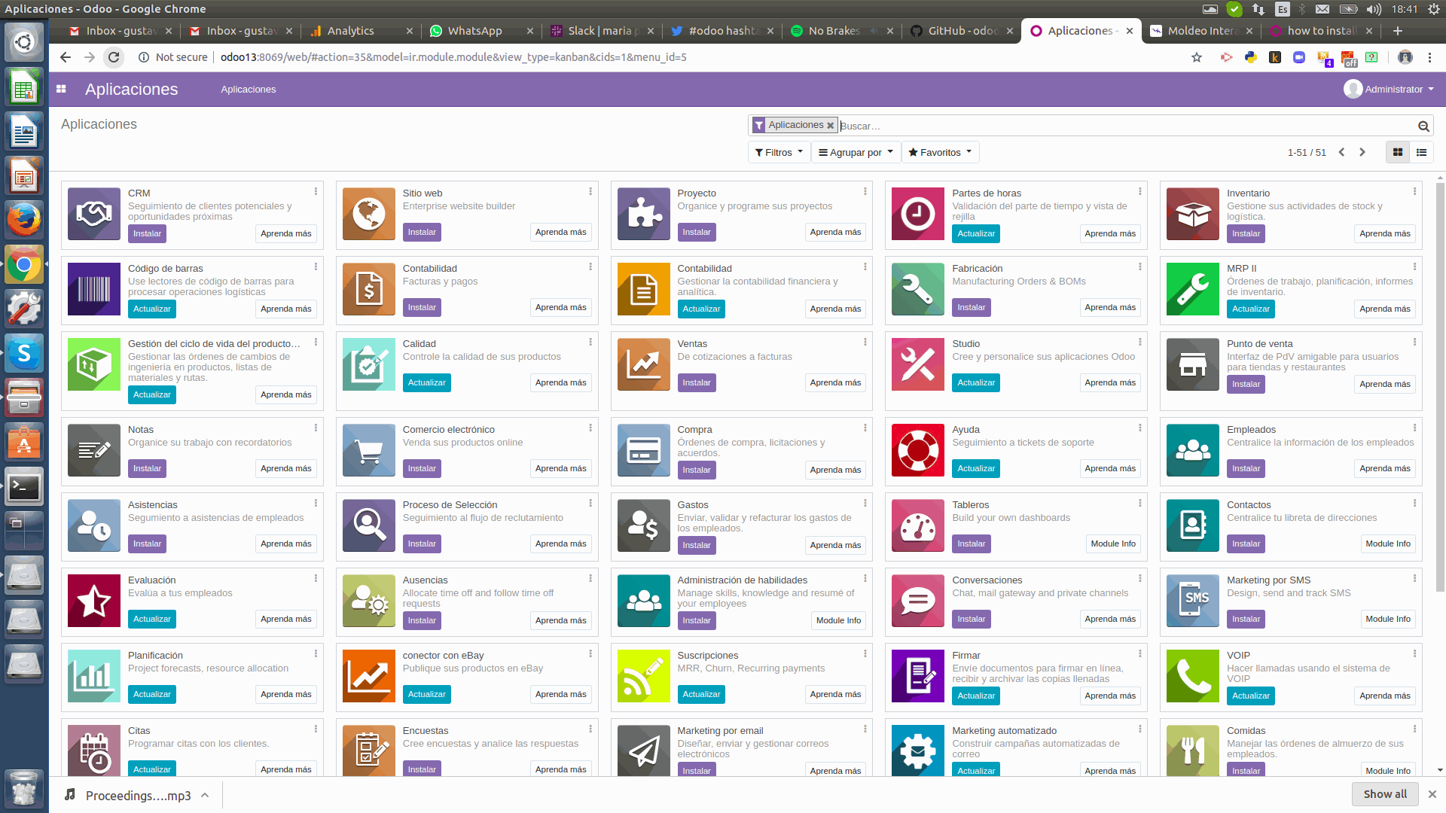This screenshot has height=813, width=1446.
Task: Remove the Aplicaciones filter tag
Action: (831, 126)
